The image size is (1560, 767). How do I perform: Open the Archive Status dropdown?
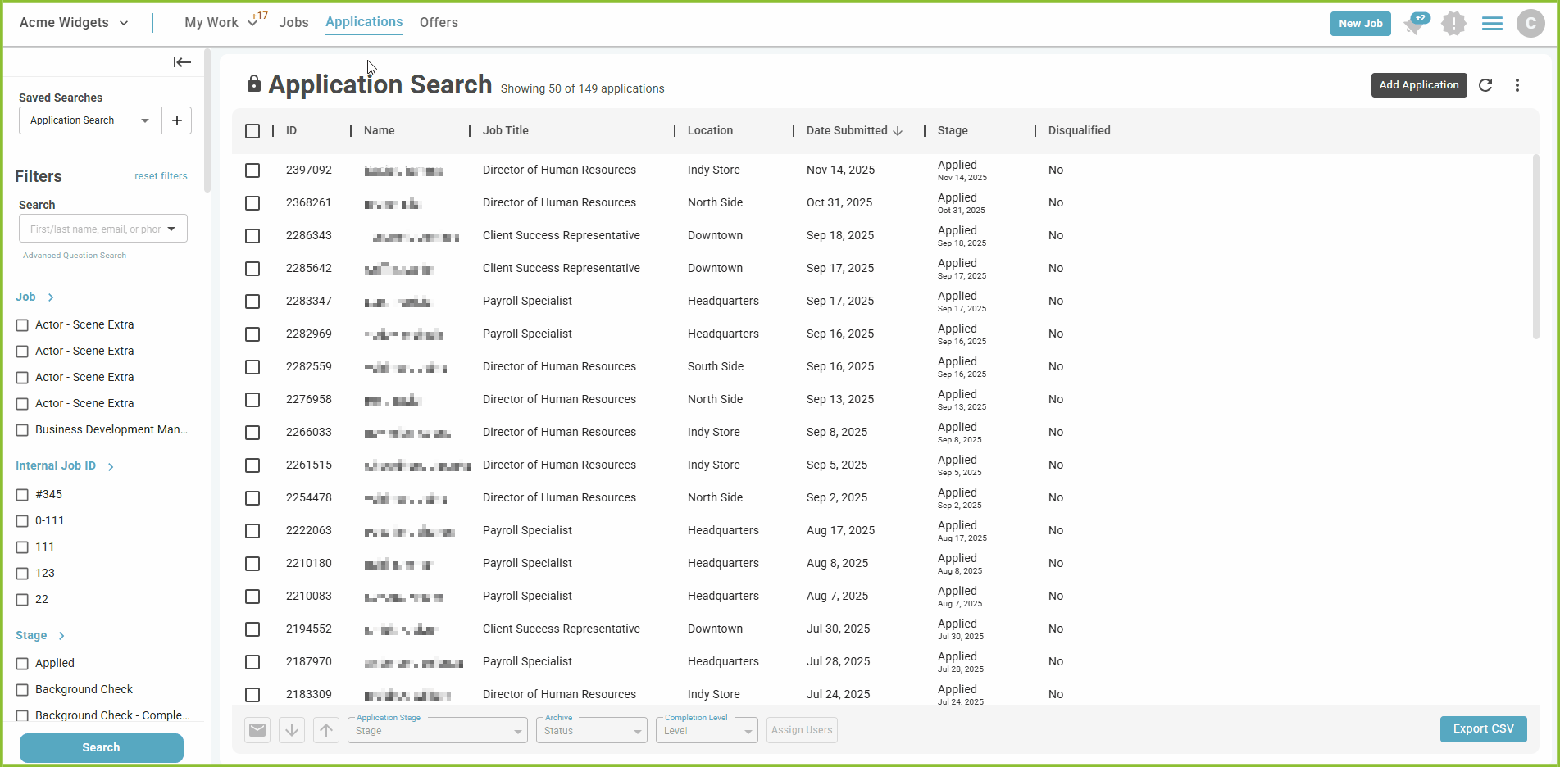click(591, 730)
